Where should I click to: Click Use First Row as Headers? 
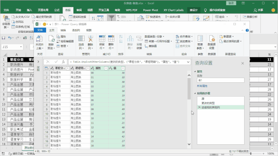tap(158, 41)
